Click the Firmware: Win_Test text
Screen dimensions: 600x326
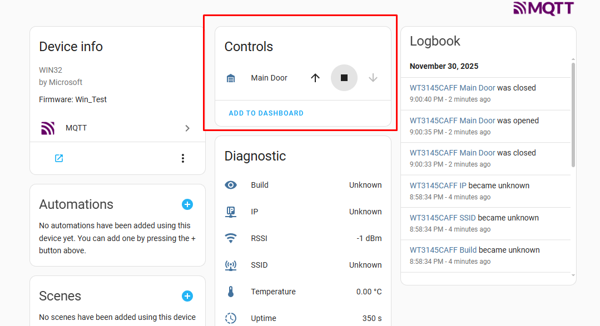pyautogui.click(x=73, y=99)
